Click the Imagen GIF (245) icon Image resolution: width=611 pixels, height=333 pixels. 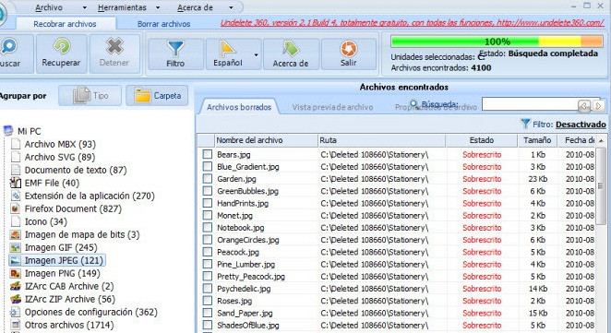tap(16, 247)
